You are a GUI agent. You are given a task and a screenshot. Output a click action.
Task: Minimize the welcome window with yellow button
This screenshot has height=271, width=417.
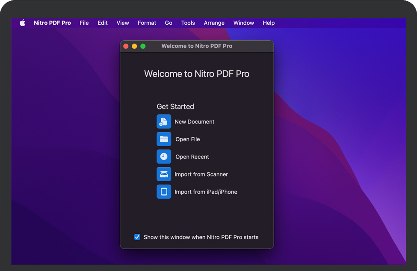pos(134,46)
